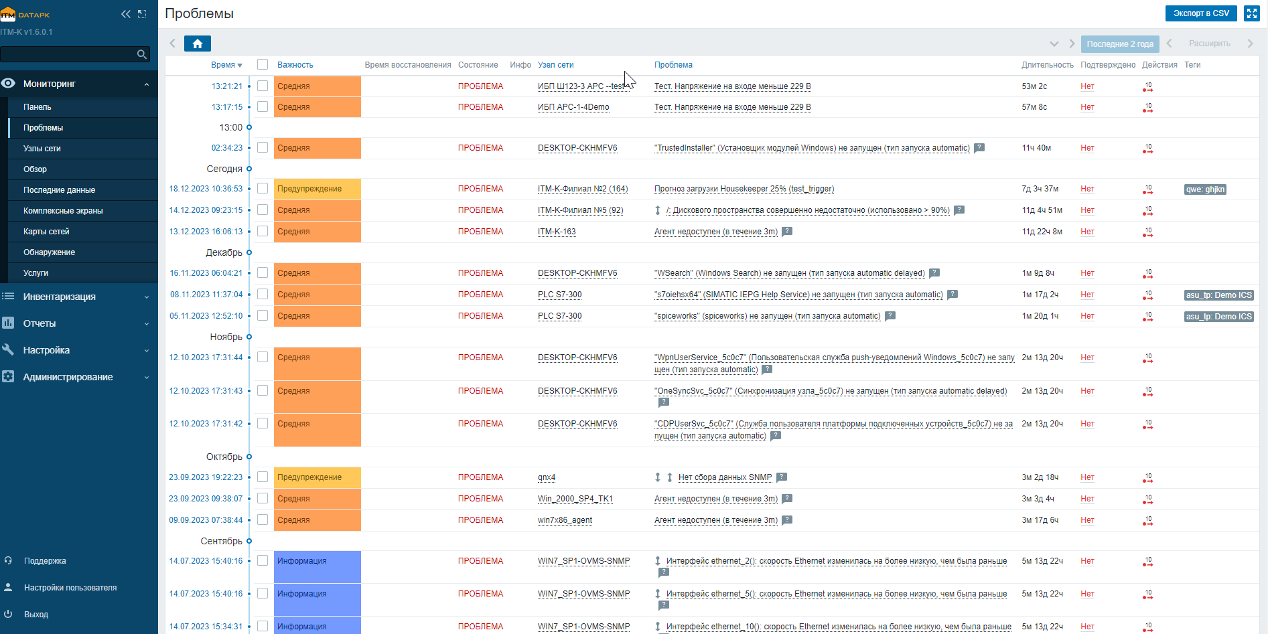Click next arrow beside the filter chevron
Viewport: 1268px width, 634px height.
pos(1072,44)
